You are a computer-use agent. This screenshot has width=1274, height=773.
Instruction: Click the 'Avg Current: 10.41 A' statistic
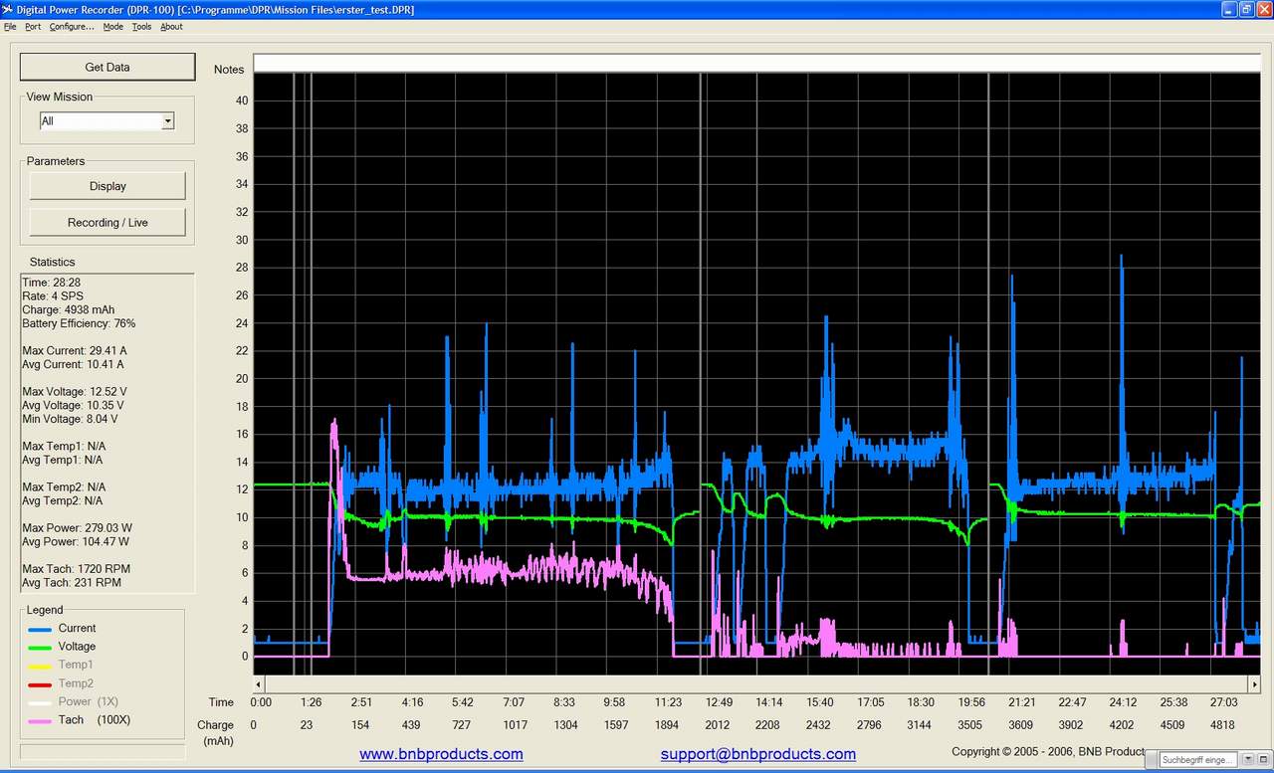[x=75, y=365]
